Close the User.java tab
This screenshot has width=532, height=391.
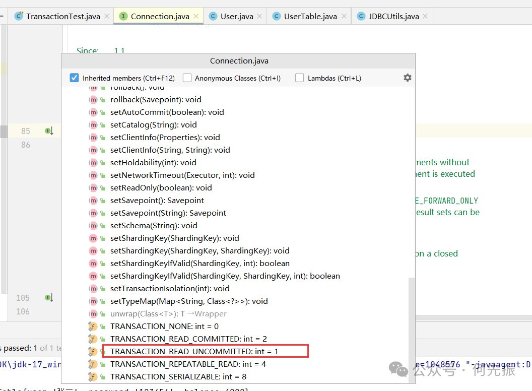point(259,16)
